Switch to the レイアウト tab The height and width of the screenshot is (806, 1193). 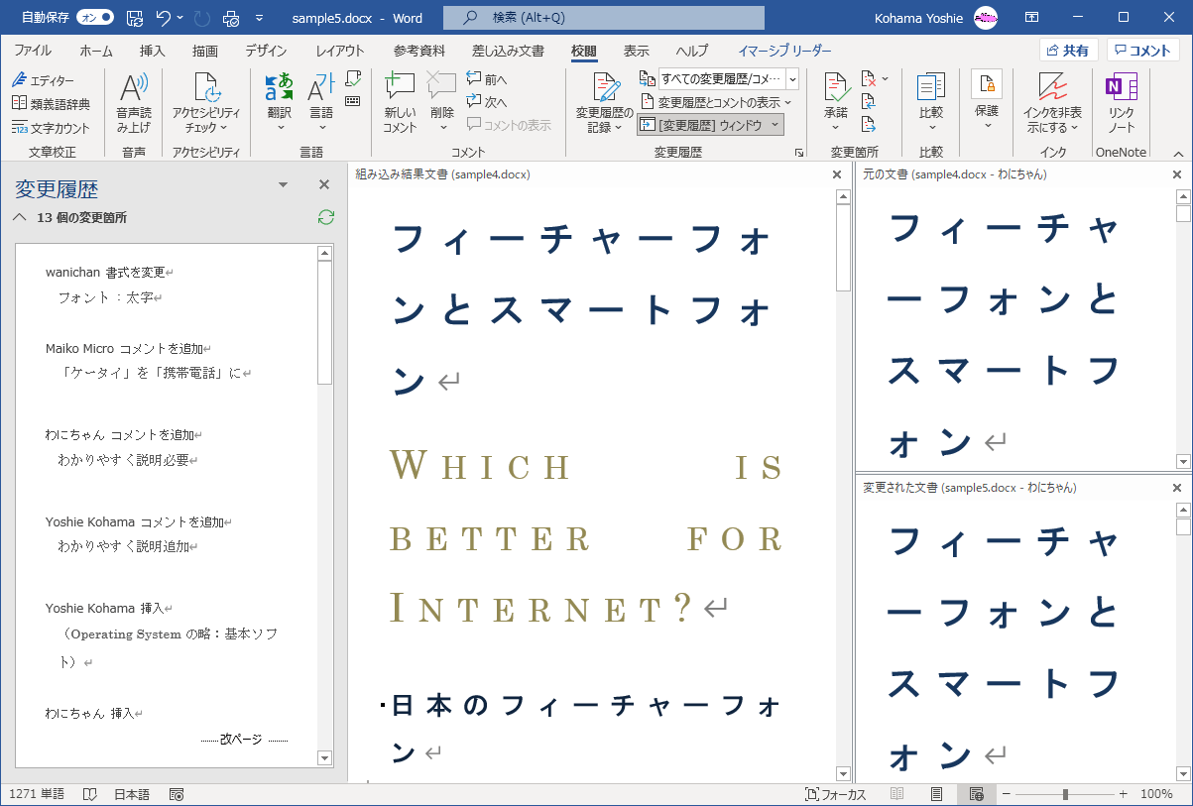(340, 51)
